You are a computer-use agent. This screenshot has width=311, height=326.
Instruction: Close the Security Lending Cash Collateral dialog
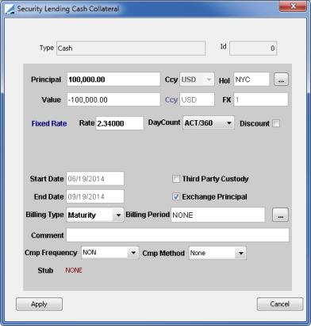(293, 6)
